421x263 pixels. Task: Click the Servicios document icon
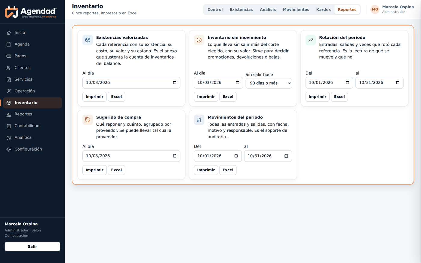(9, 79)
